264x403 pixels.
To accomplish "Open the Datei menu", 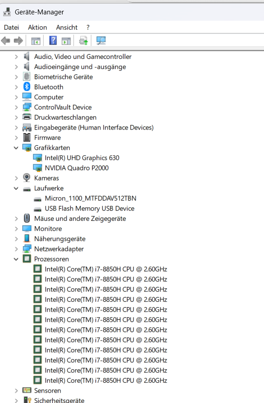I will click(11, 27).
